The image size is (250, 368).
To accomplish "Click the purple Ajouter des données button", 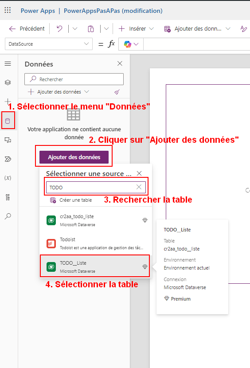I will 74,157.
